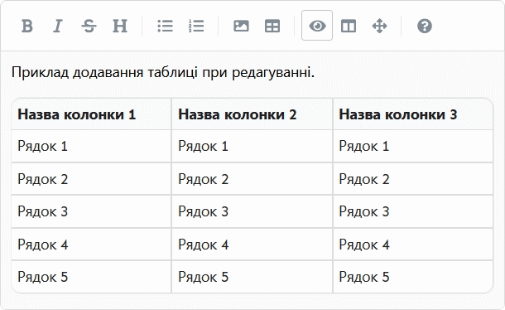
Task: Create a bulleted list
Action: point(166,26)
